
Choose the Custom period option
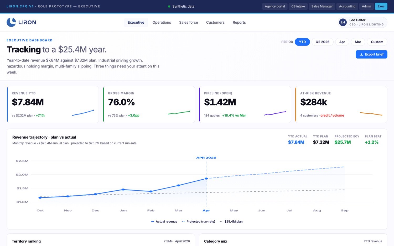[x=377, y=42]
